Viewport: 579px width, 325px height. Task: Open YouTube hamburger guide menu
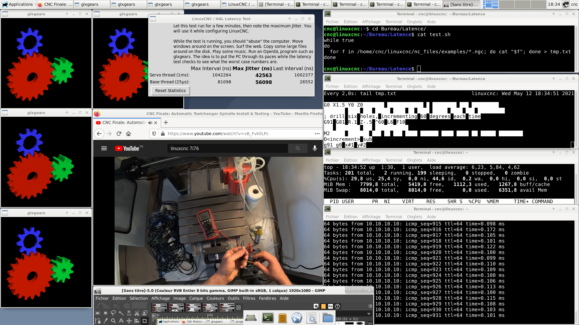coord(104,148)
